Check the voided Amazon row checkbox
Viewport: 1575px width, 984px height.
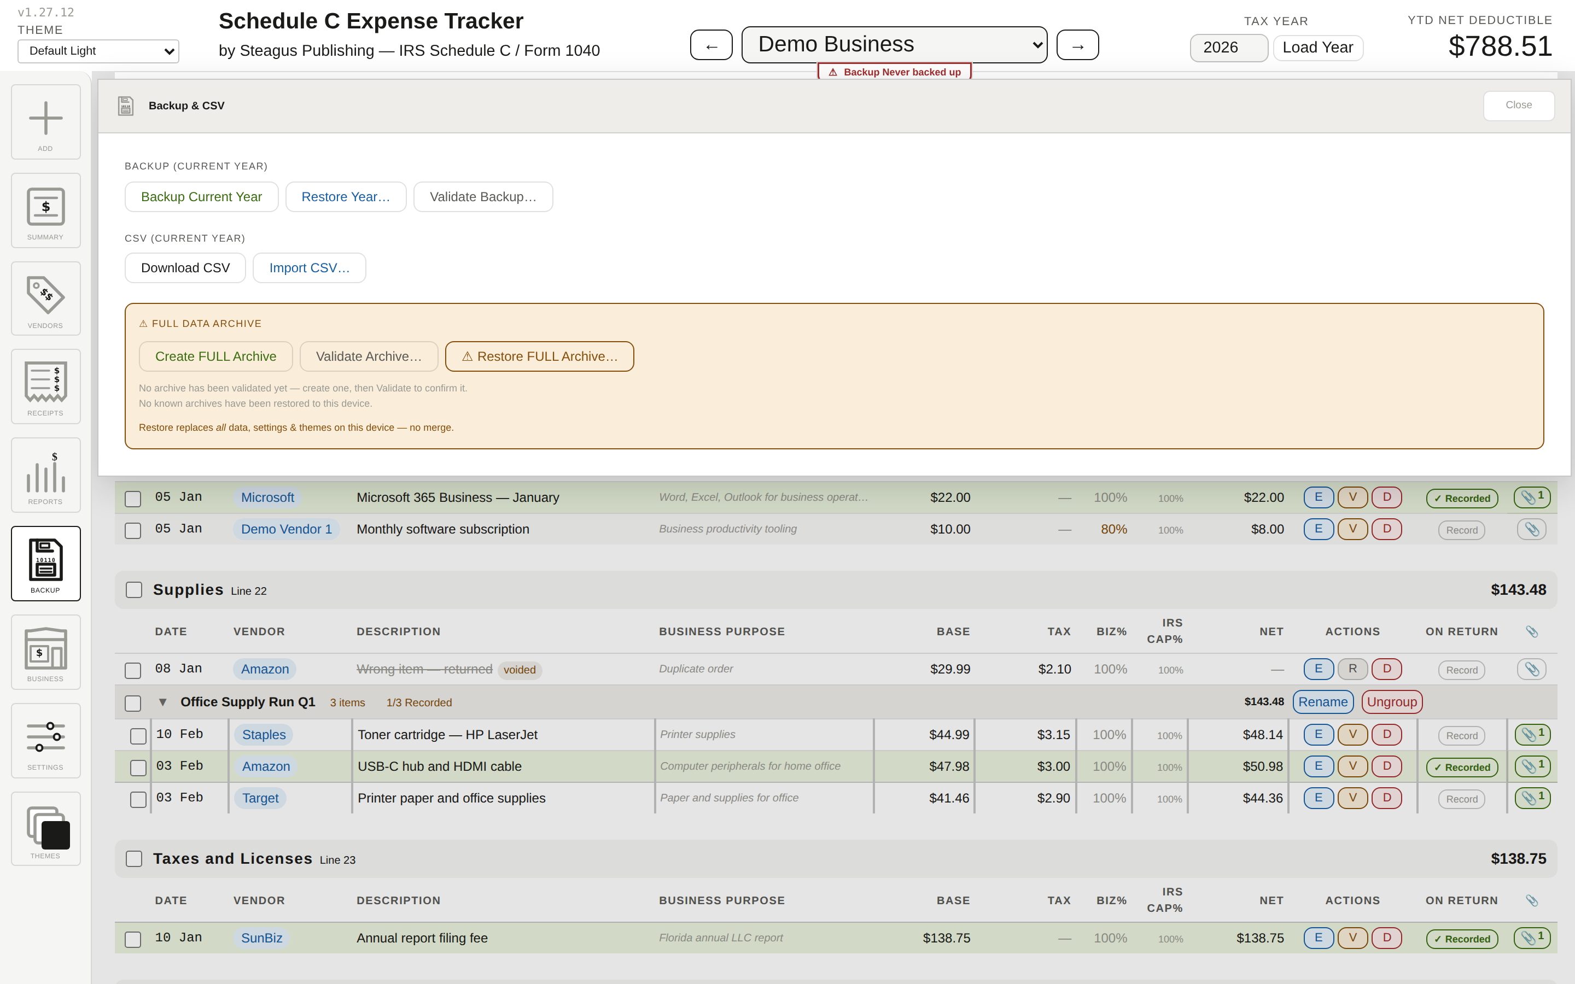click(x=133, y=670)
